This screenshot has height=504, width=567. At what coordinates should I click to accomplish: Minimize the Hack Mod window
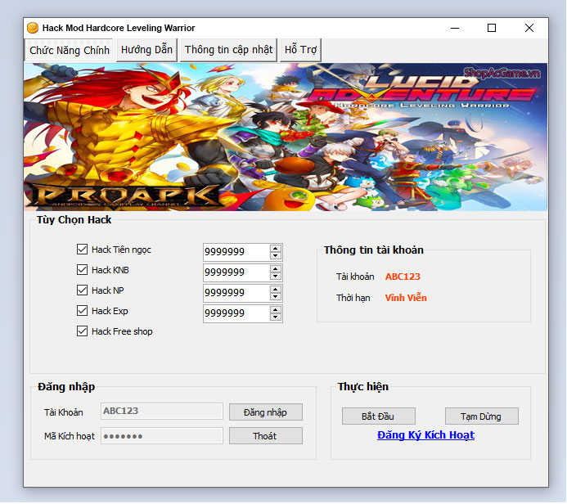tap(455, 28)
